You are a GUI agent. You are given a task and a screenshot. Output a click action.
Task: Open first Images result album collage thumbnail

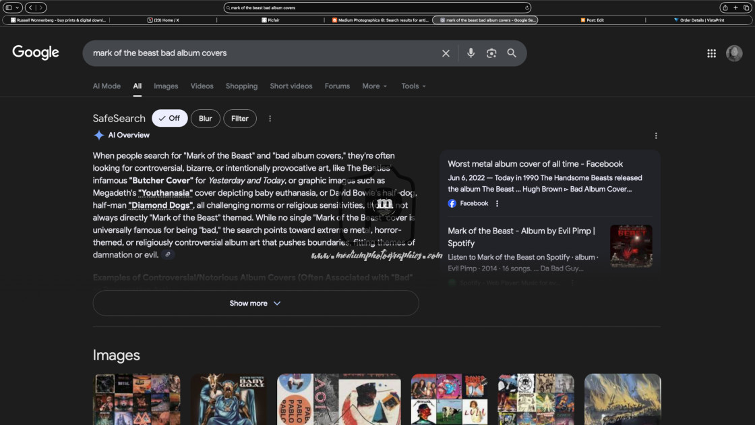(137, 399)
